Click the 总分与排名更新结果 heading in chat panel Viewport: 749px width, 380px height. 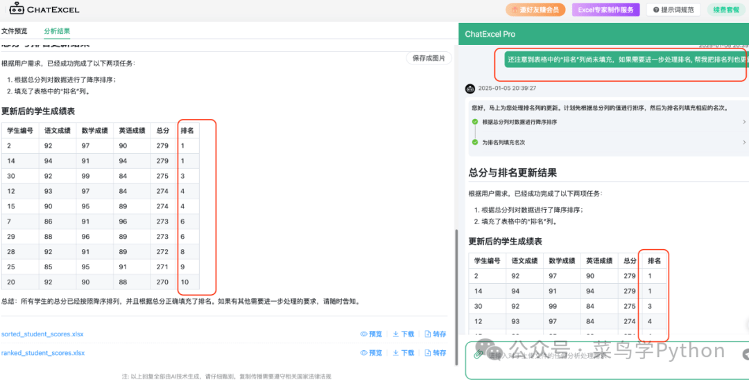click(x=513, y=172)
